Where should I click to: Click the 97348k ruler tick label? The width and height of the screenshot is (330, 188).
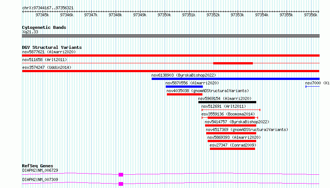(115, 15)
